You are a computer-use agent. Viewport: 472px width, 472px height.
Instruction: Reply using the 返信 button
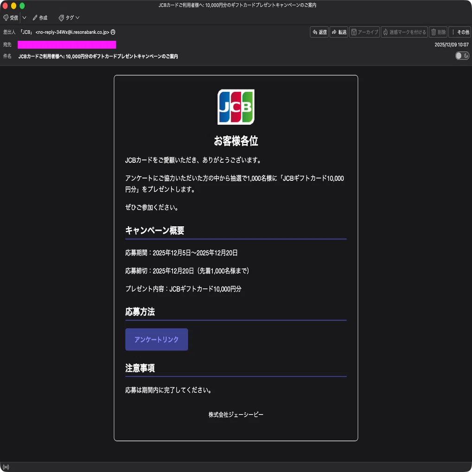click(x=319, y=32)
